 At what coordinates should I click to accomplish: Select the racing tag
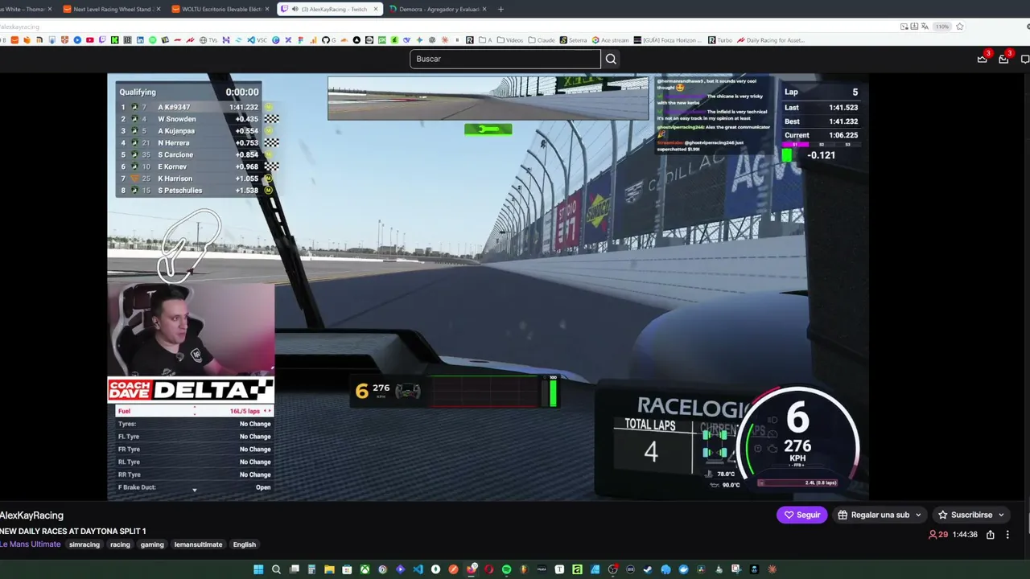point(120,544)
